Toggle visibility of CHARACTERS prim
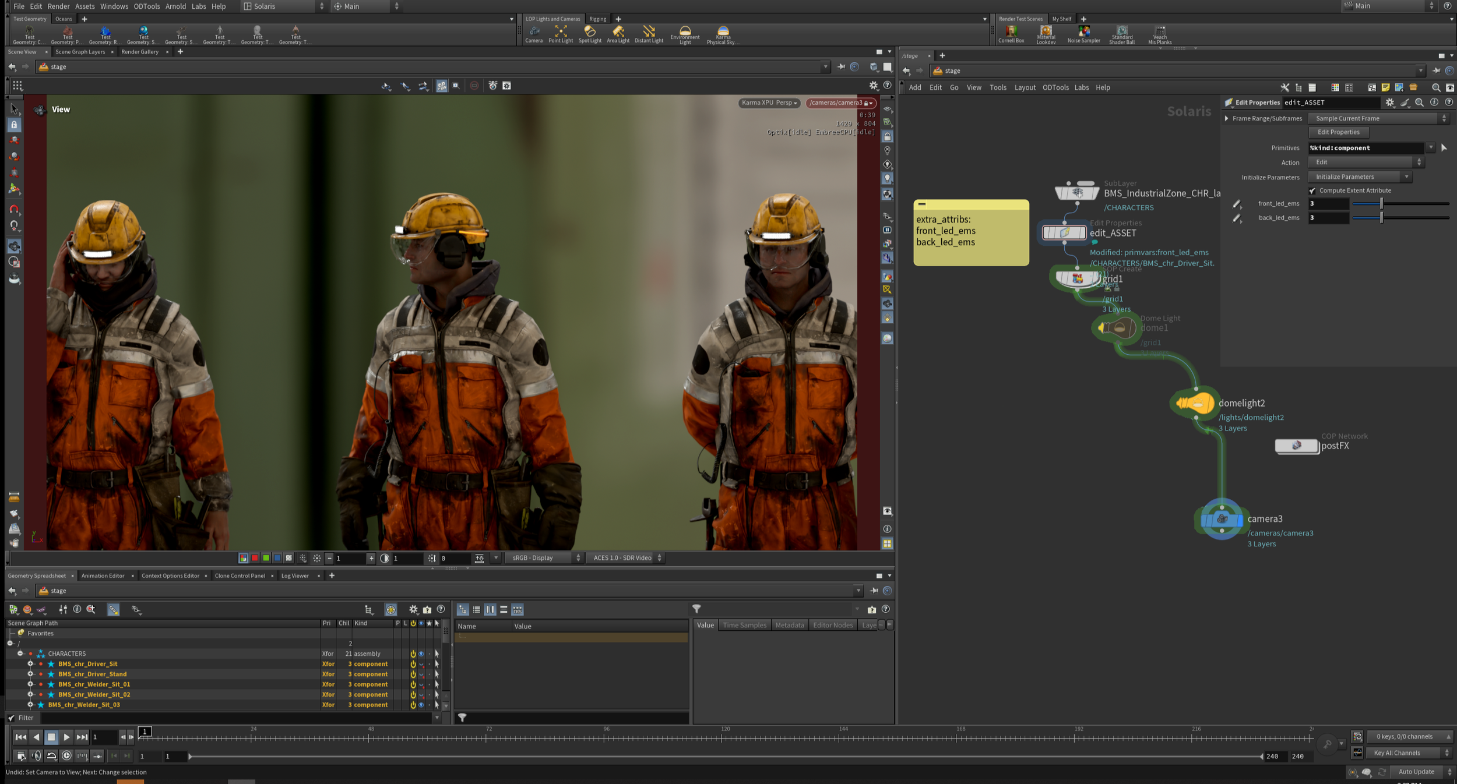Image resolution: width=1457 pixels, height=784 pixels. 421,654
